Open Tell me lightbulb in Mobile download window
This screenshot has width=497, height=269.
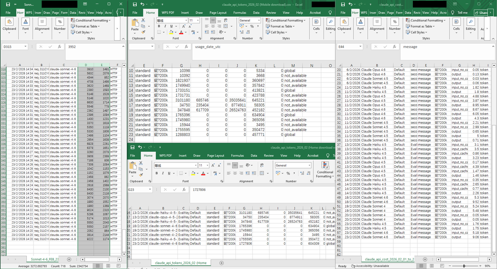pyautogui.click(x=330, y=13)
